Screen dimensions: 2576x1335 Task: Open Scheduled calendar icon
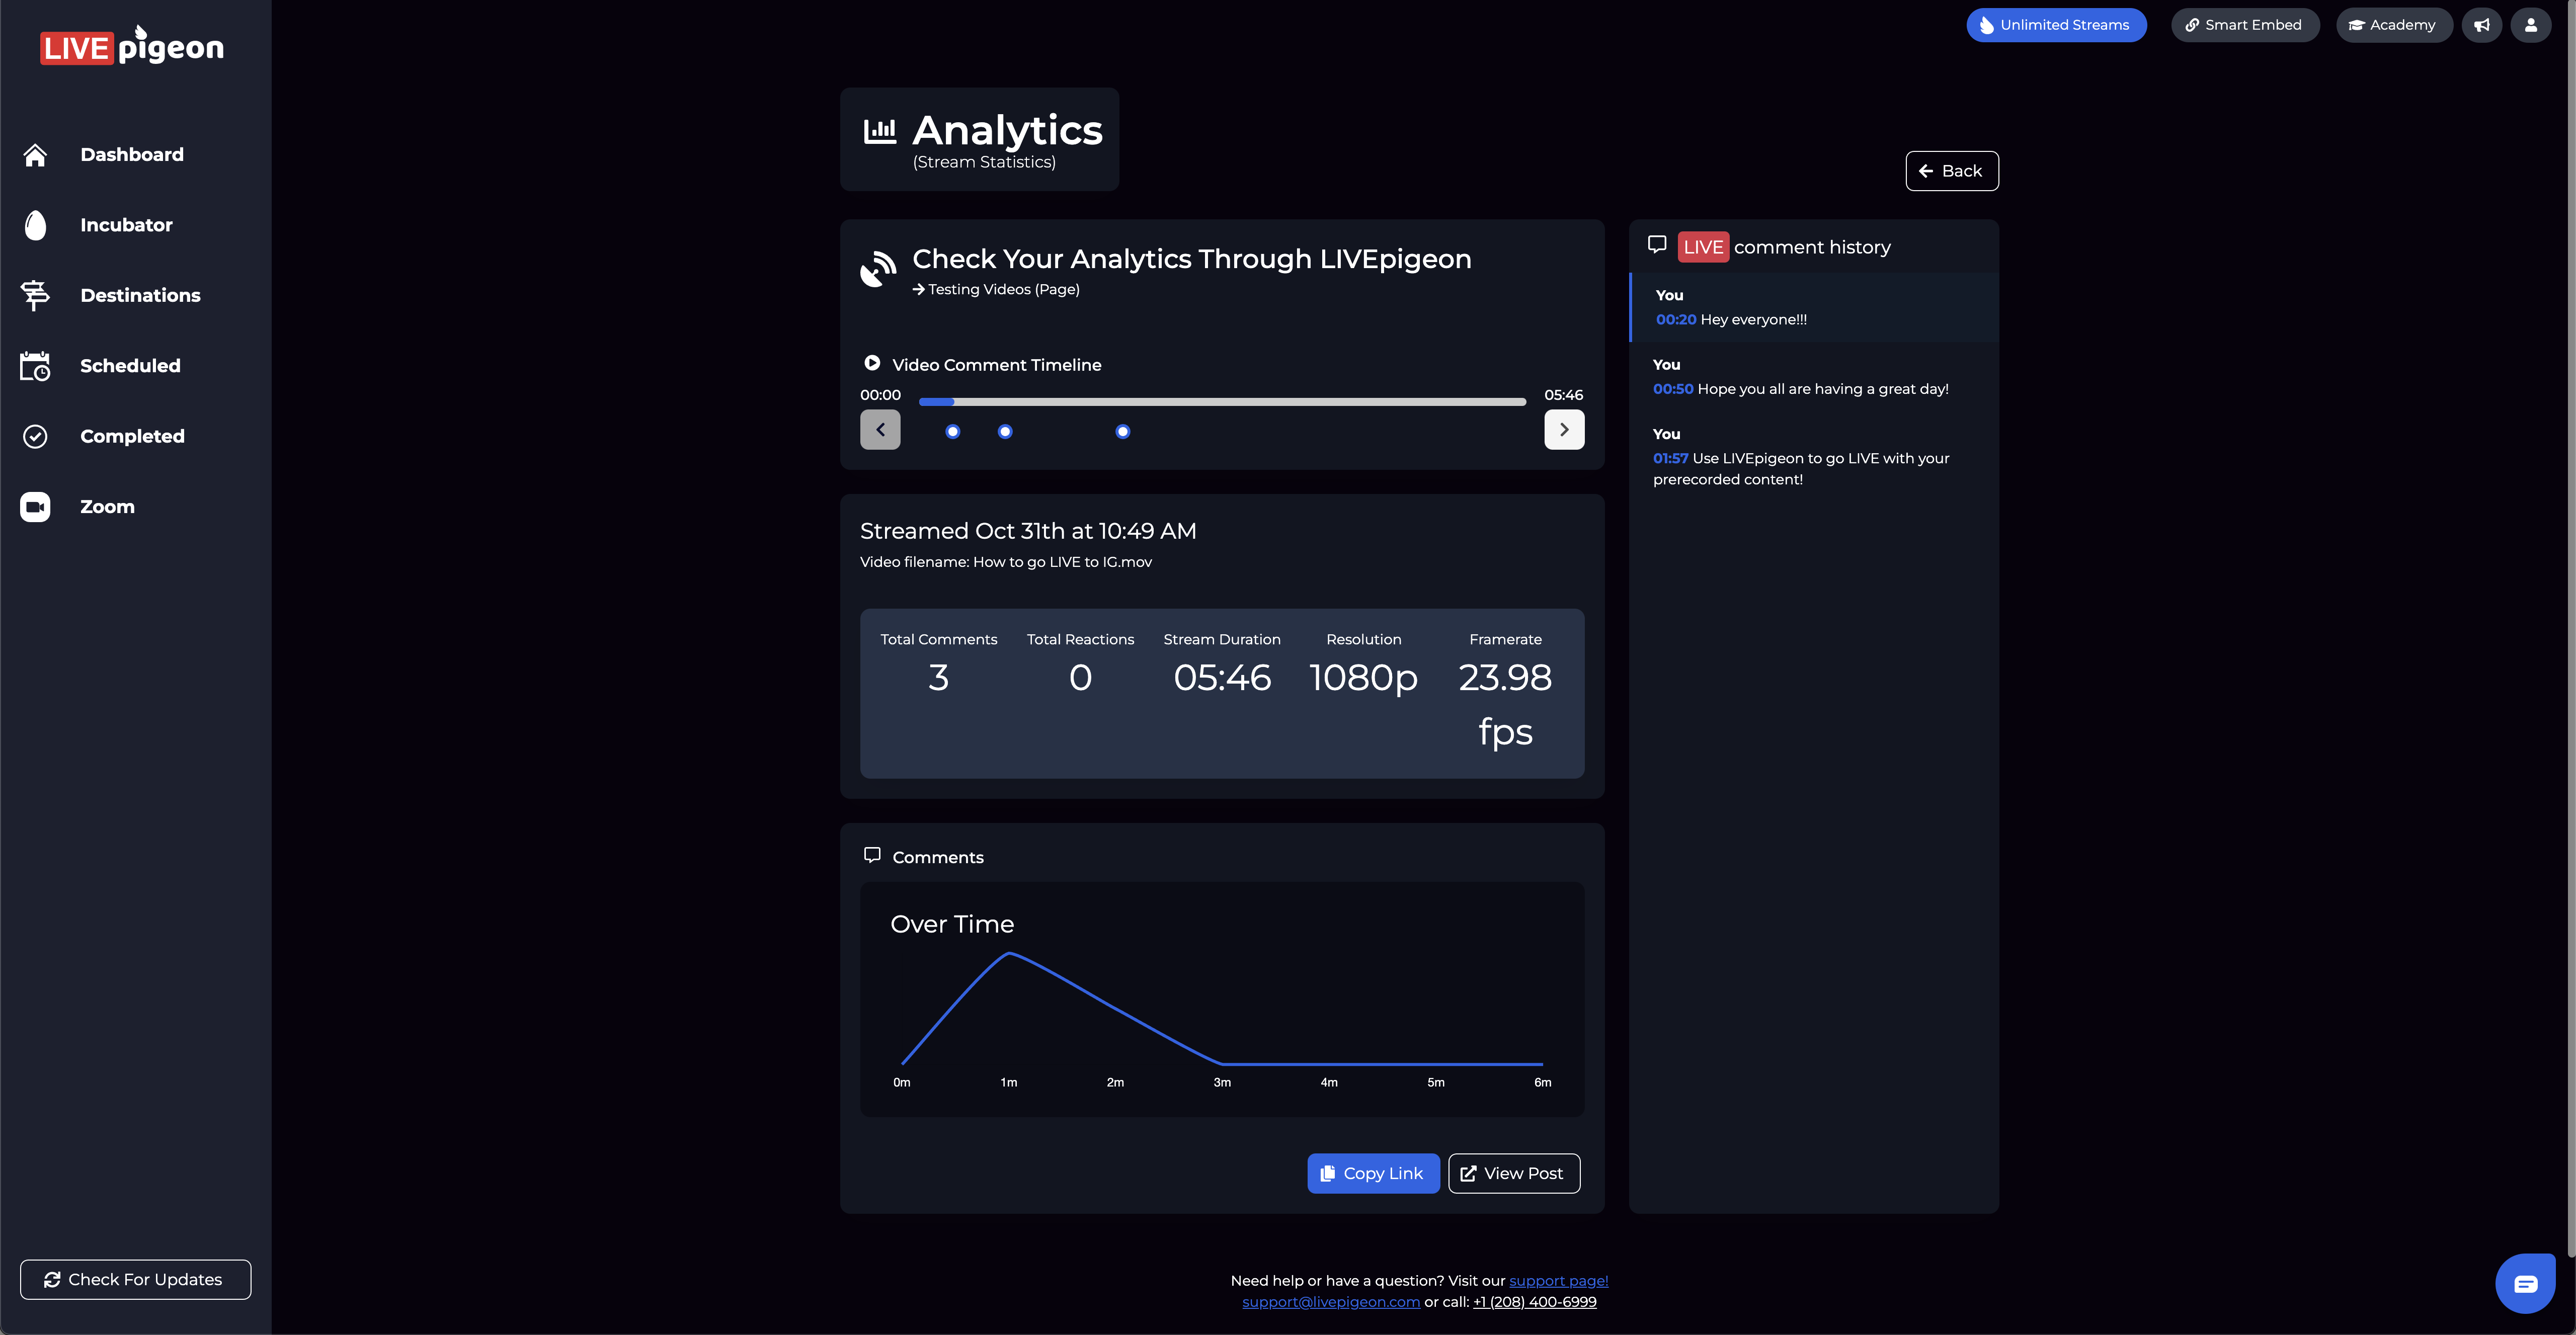[x=35, y=366]
